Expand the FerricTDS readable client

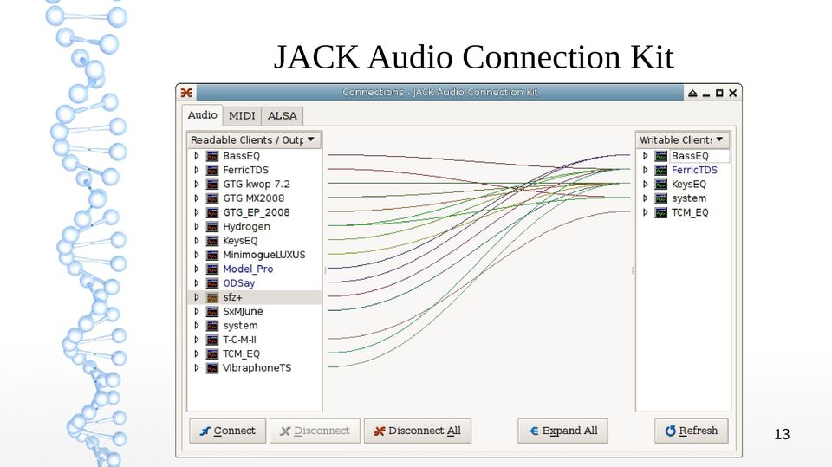click(197, 171)
